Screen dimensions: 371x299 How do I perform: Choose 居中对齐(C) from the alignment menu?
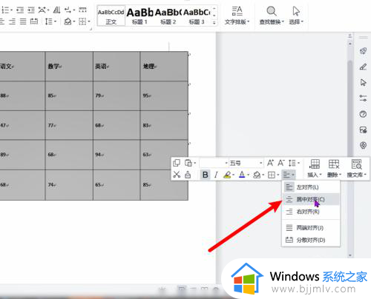point(311,199)
